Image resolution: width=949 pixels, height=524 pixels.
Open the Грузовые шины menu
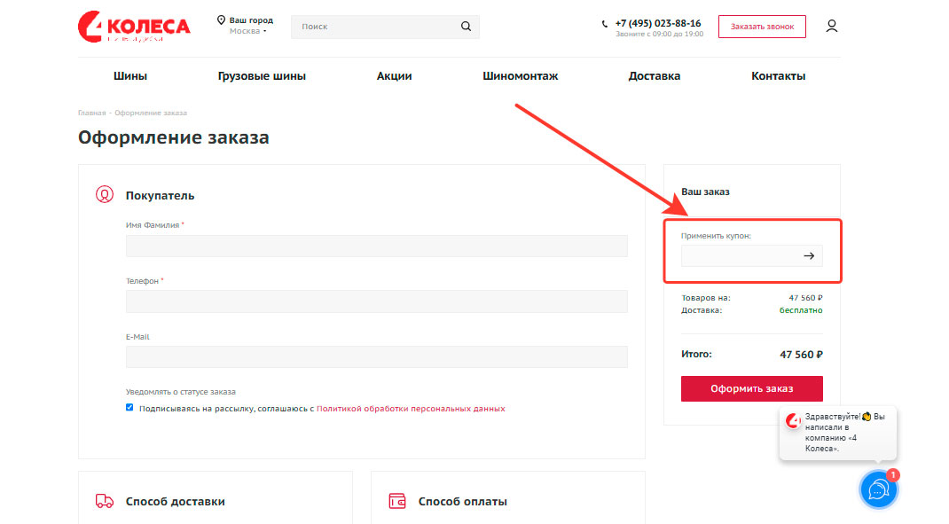(262, 75)
